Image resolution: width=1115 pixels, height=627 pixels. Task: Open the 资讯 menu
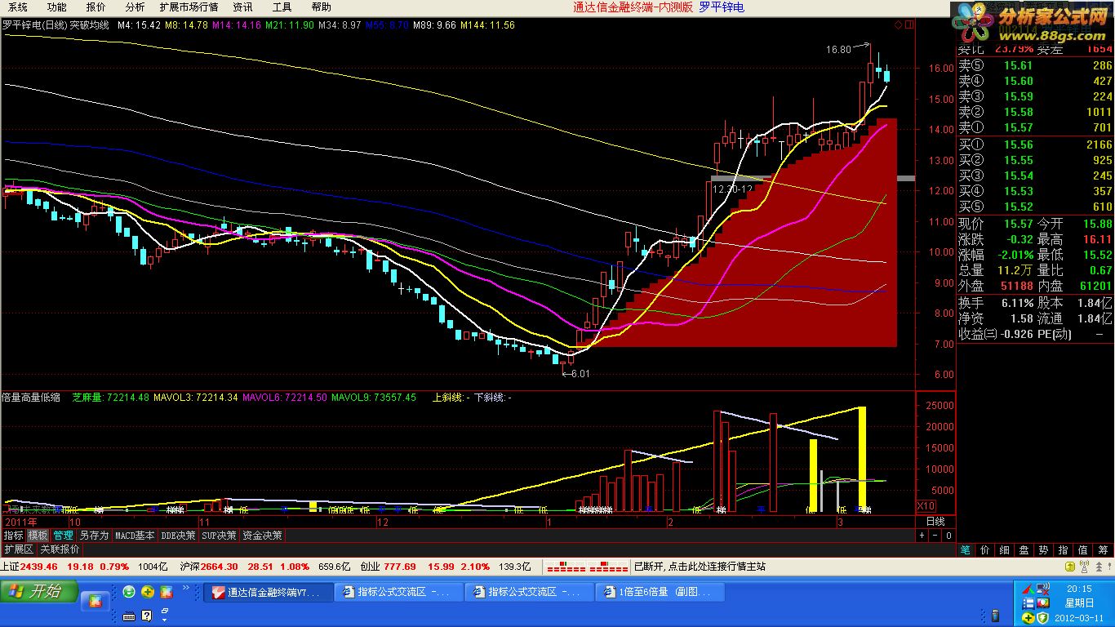pyautogui.click(x=242, y=7)
